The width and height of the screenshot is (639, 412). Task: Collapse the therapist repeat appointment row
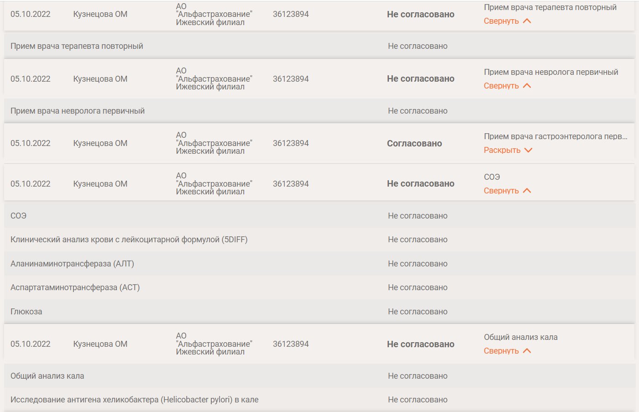501,21
